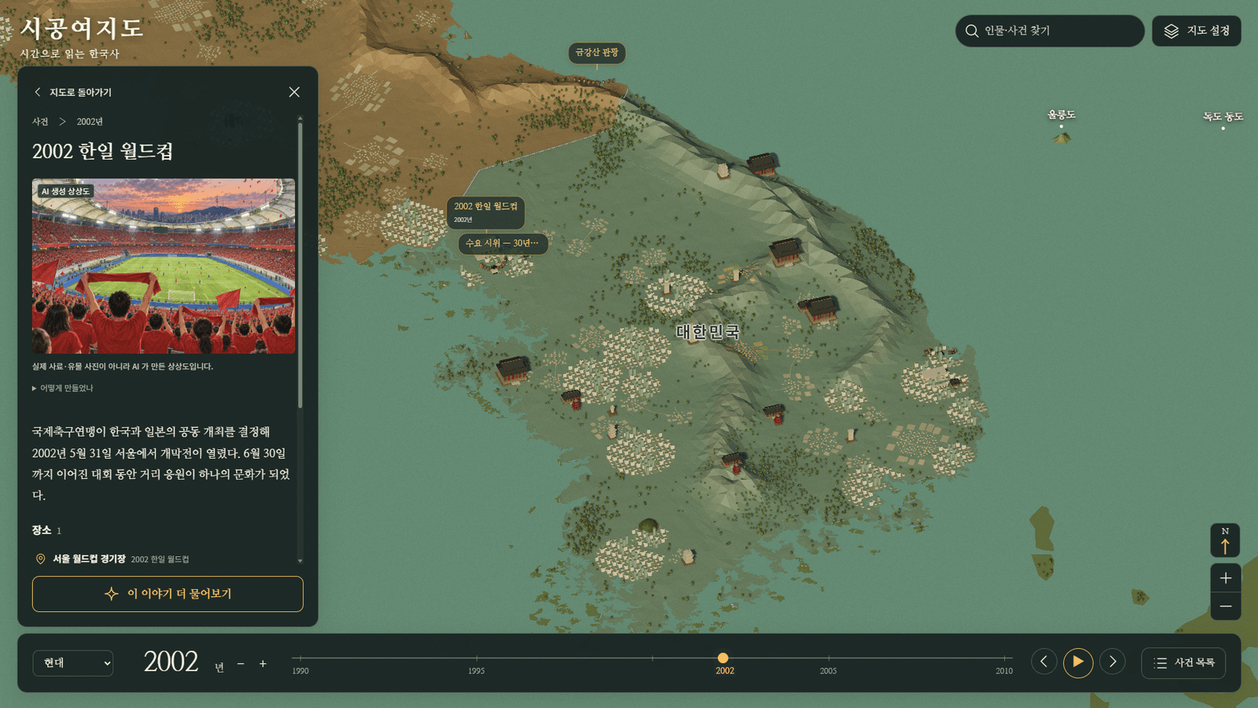Click the 독도 동도 island label
This screenshot has height=708, width=1258.
pyautogui.click(x=1223, y=116)
